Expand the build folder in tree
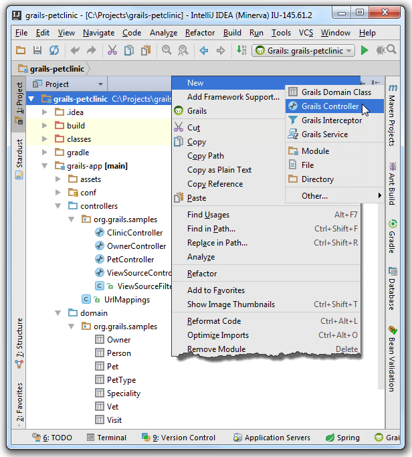The image size is (412, 457). (x=45, y=126)
